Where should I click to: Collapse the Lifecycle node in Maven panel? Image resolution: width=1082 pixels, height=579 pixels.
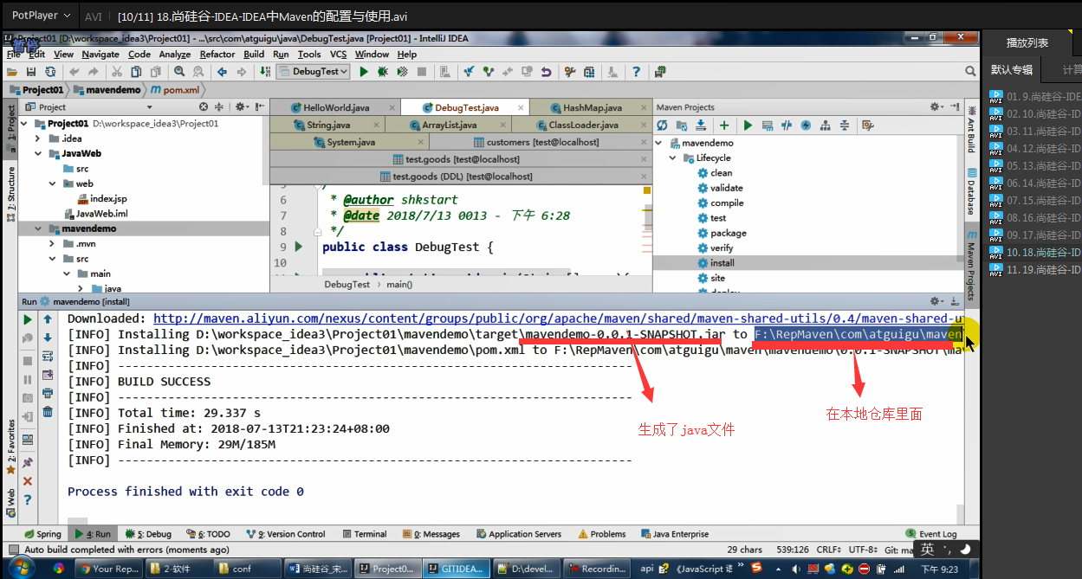(x=673, y=158)
